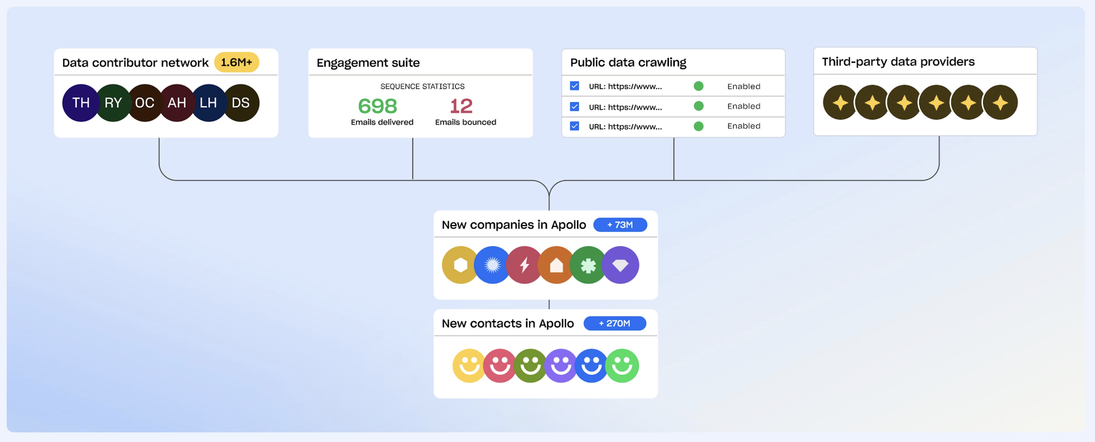Select the orange house company icon

tap(556, 265)
